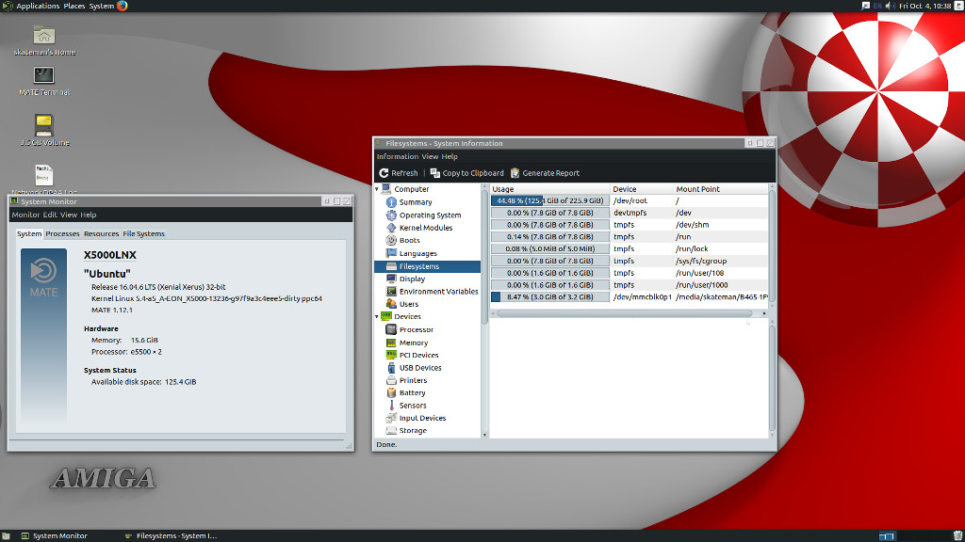Select the Boots tree entry

tap(409, 240)
